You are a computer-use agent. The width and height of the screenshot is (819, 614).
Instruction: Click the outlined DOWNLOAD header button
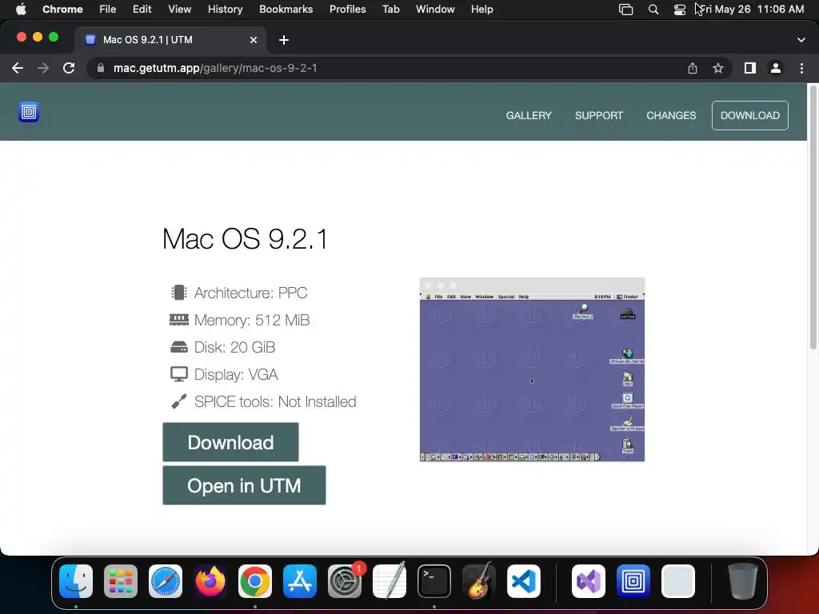click(750, 115)
